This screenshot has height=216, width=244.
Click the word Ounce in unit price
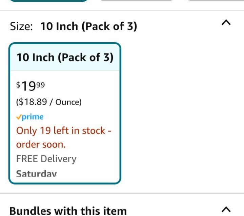point(67,102)
